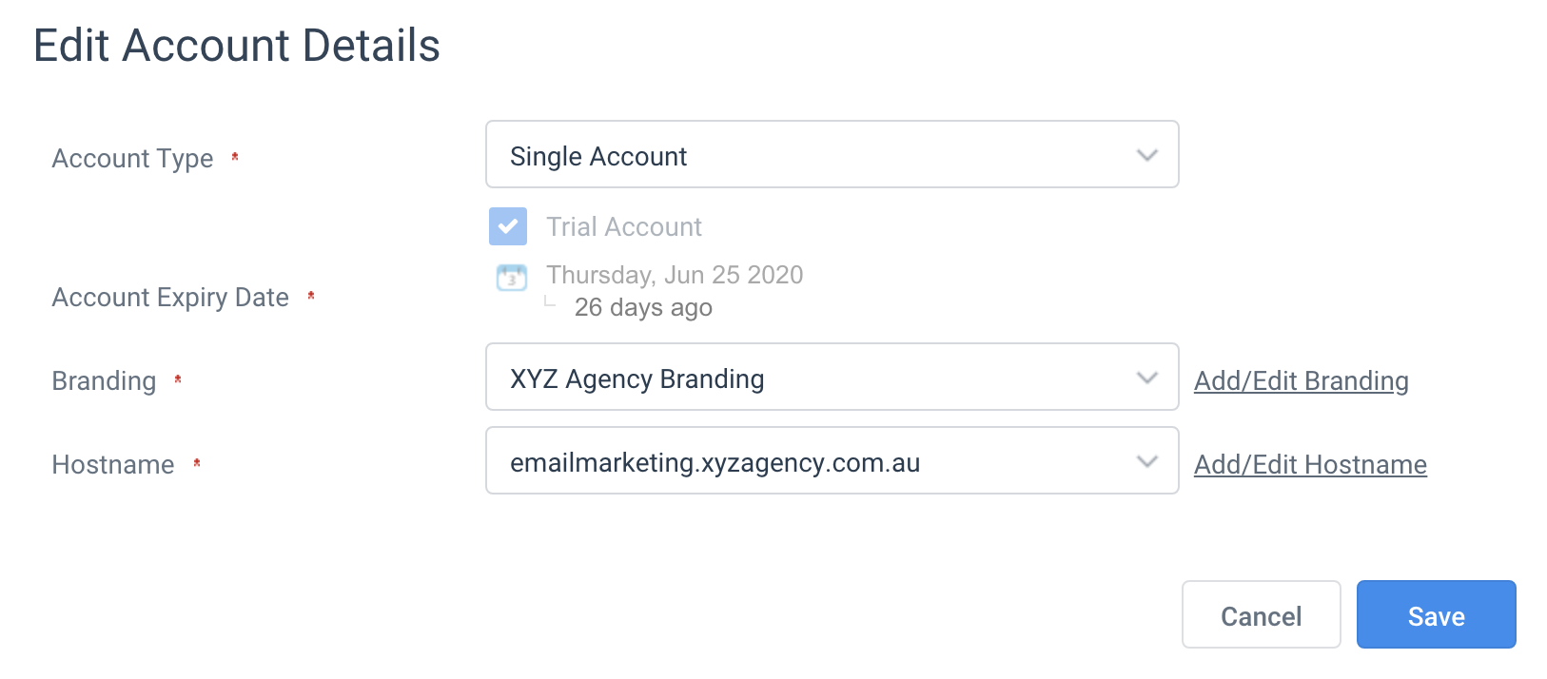Click the Account Type field label
Viewport: 1547px width, 679px height.
tap(132, 158)
